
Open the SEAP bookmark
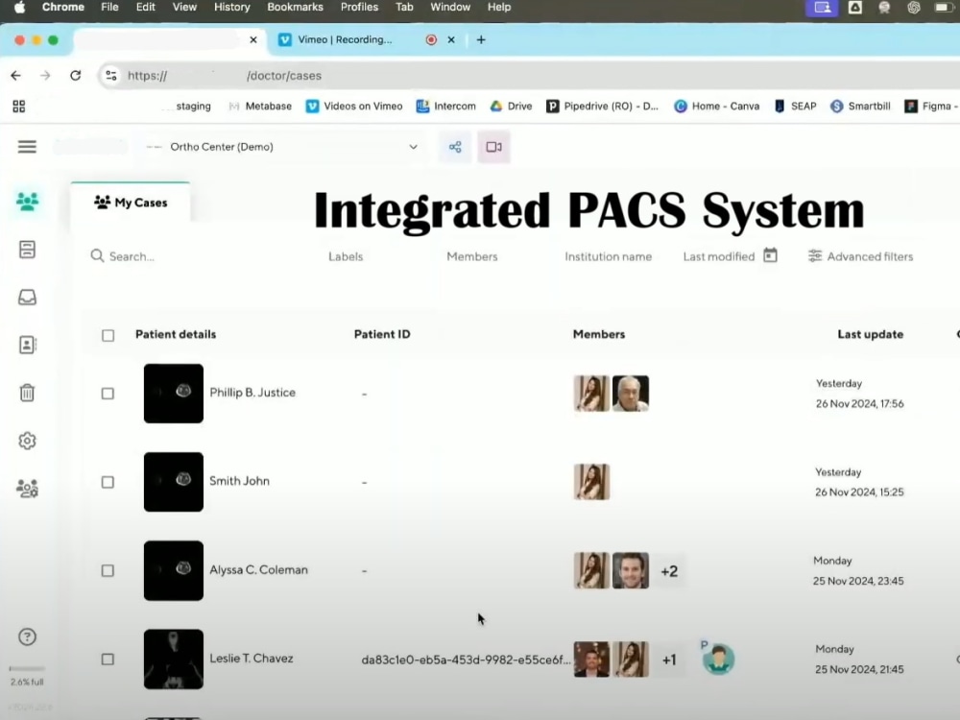(x=795, y=106)
